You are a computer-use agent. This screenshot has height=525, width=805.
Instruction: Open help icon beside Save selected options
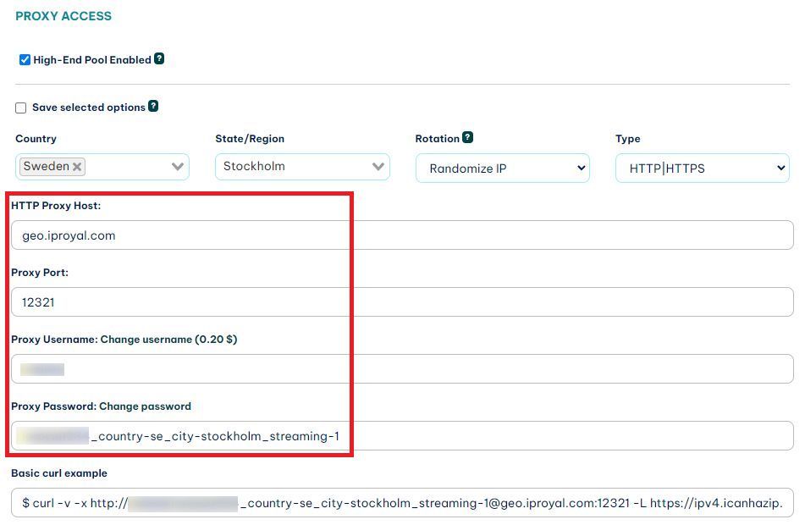pyautogui.click(x=153, y=106)
